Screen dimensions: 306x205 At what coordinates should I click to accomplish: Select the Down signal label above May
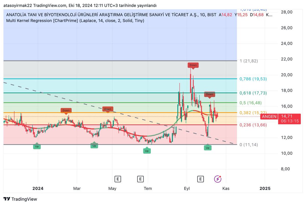click(x=108, y=109)
